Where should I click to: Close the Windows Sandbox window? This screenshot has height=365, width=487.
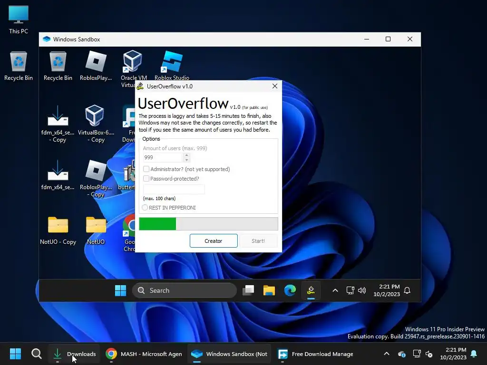click(410, 39)
